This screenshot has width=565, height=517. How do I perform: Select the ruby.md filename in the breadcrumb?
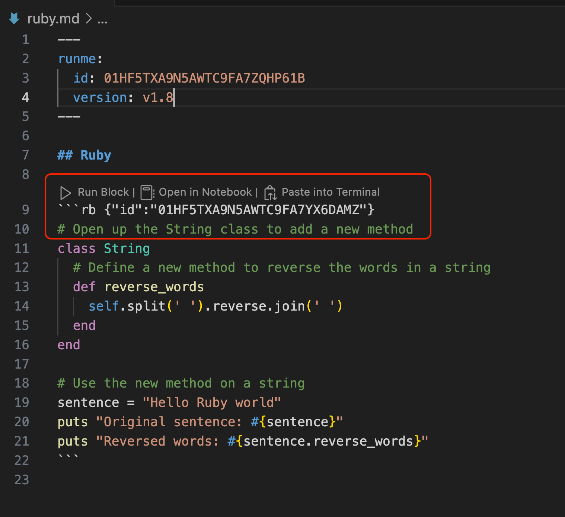coord(53,18)
